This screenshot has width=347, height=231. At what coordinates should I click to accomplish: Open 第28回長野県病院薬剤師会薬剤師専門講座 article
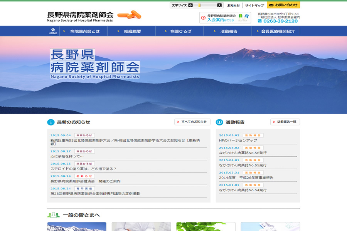coord(95,193)
